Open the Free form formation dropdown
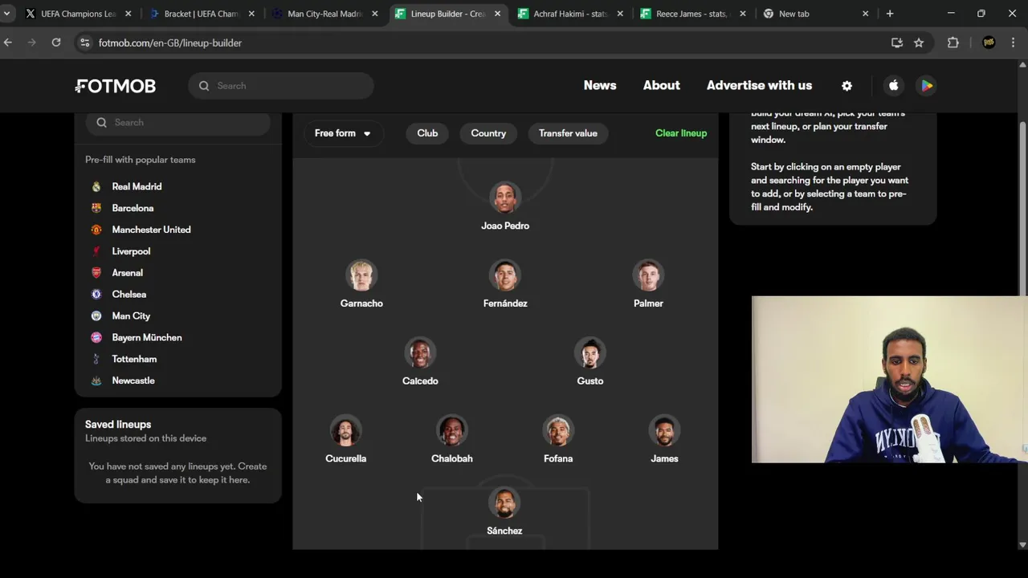The image size is (1028, 578). (343, 133)
